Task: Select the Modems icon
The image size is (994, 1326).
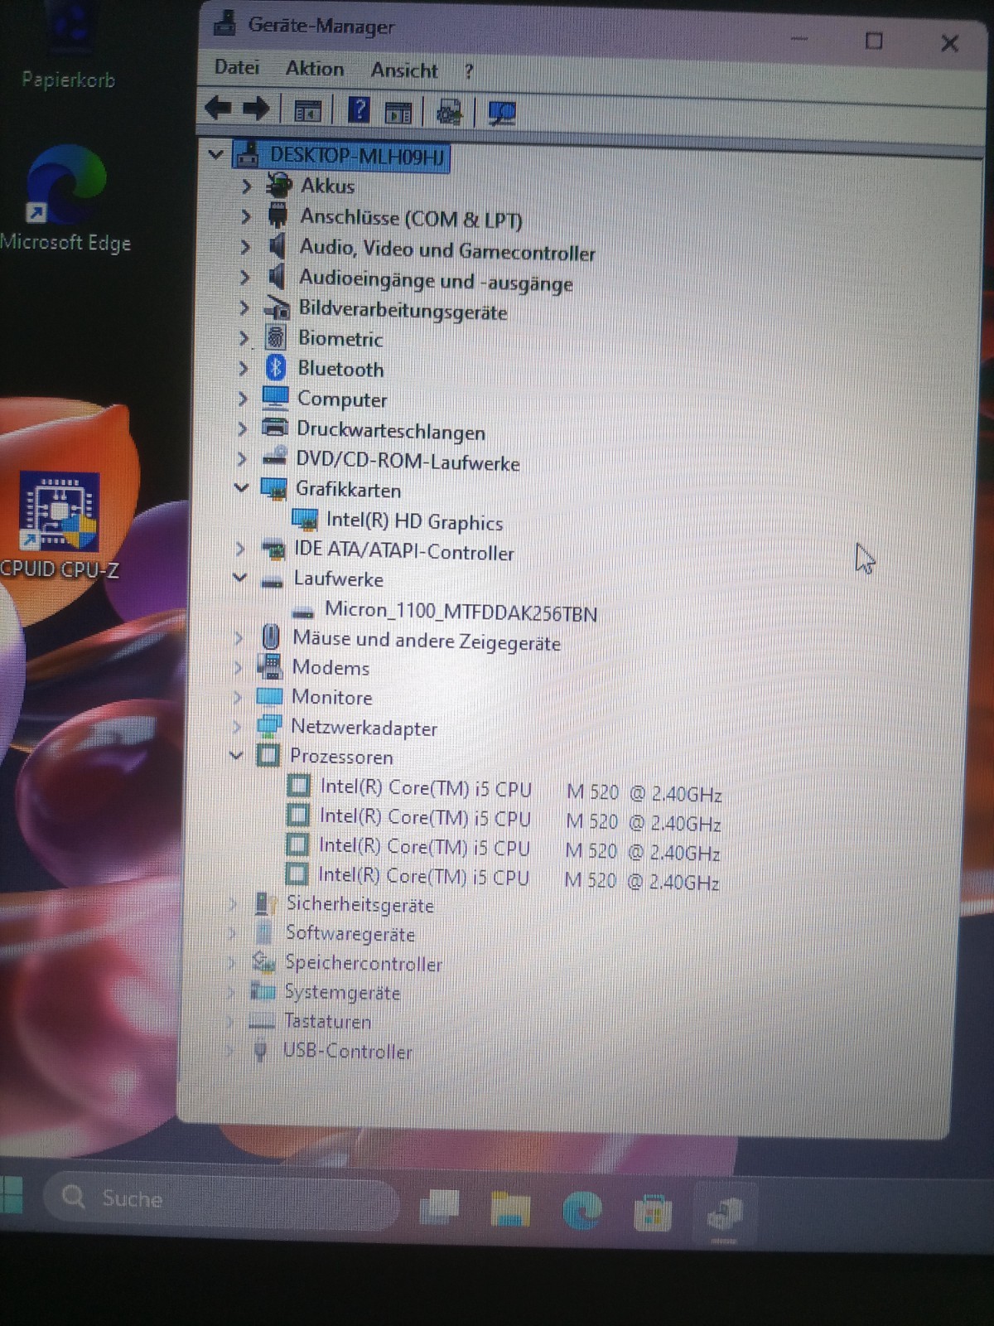Action: pyautogui.click(x=269, y=666)
